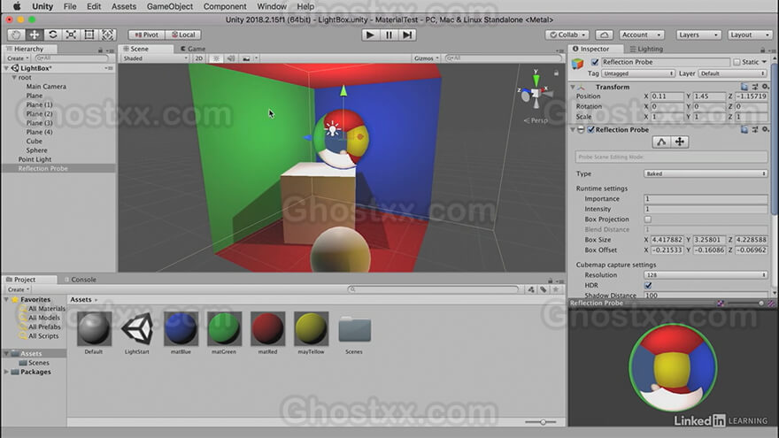Open the Collab button
This screenshot has height=438, width=779.
coord(567,35)
